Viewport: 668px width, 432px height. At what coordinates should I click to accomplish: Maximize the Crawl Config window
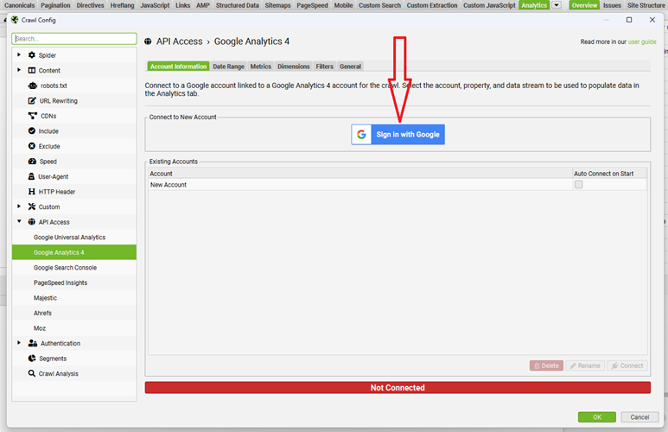(x=629, y=20)
